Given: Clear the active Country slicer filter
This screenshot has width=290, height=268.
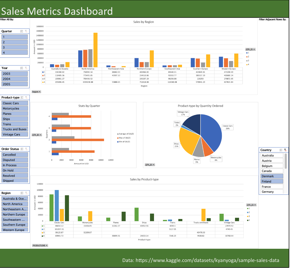Looking at the screenshot, I should [285, 150].
